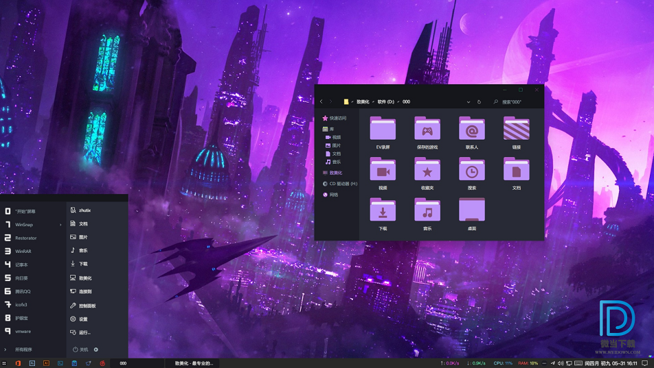Expand the chevron after 软件 (D:) in breadcrumb

398,101
